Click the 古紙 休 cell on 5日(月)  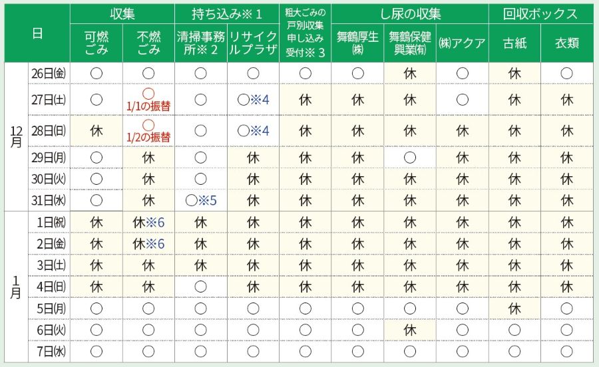point(514,308)
